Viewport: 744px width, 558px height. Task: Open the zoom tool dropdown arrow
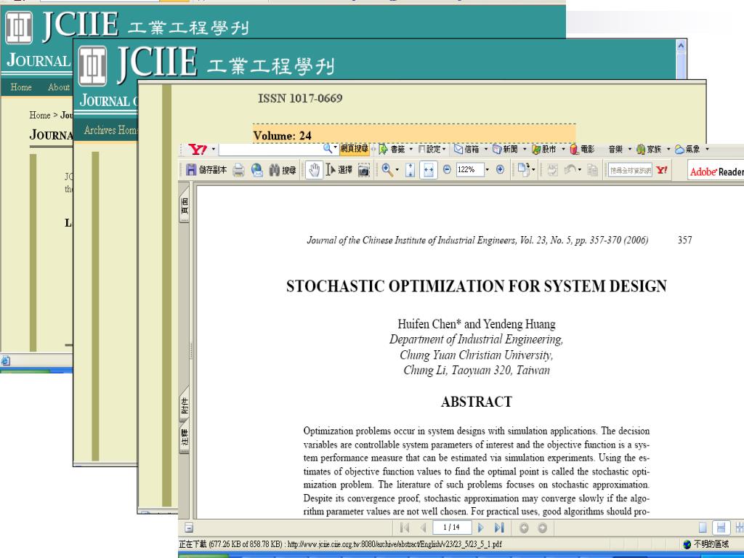(x=397, y=170)
